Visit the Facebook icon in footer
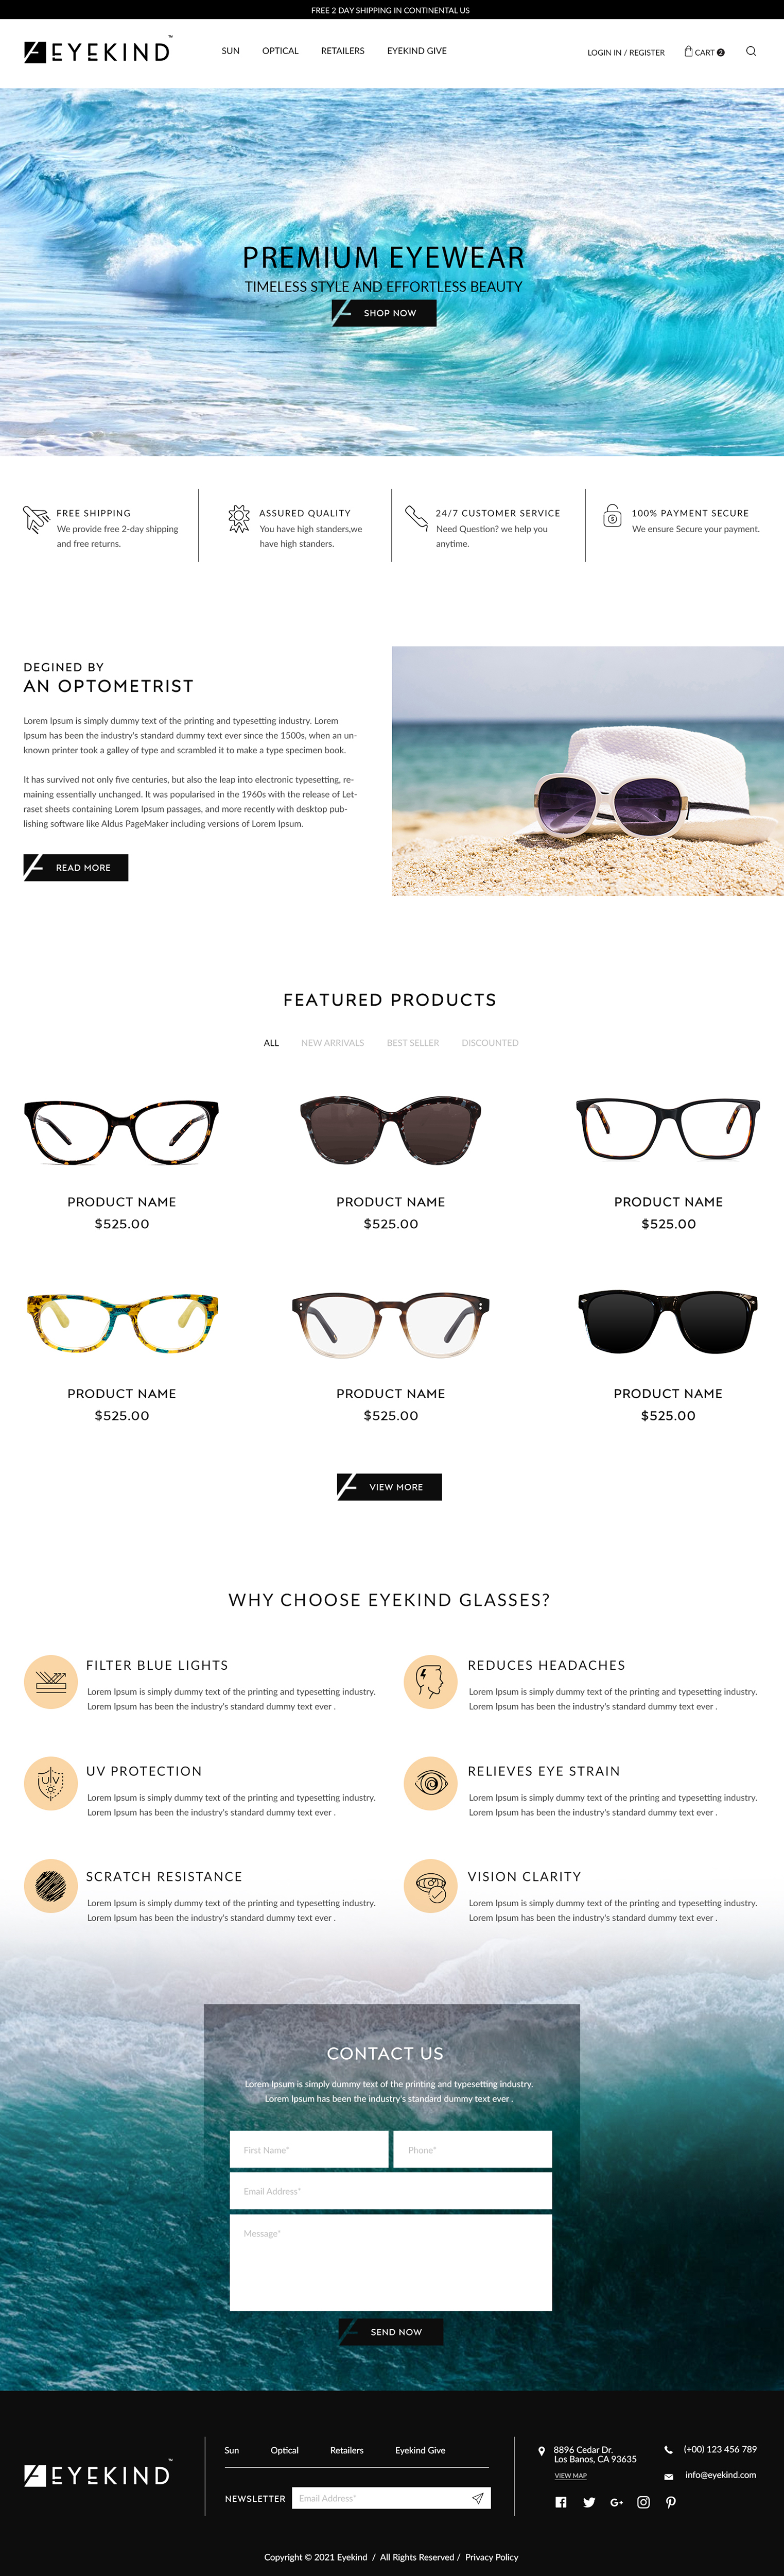The height and width of the screenshot is (2576, 784). (x=561, y=2502)
